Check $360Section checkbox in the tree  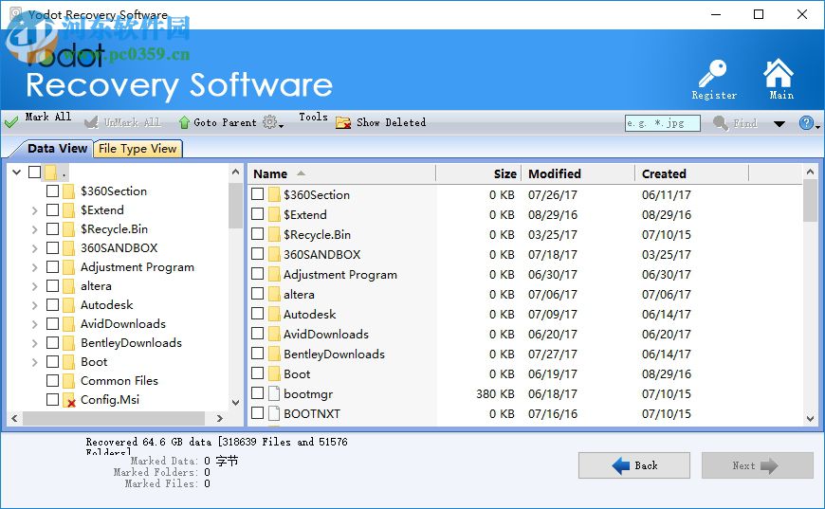click(52, 191)
